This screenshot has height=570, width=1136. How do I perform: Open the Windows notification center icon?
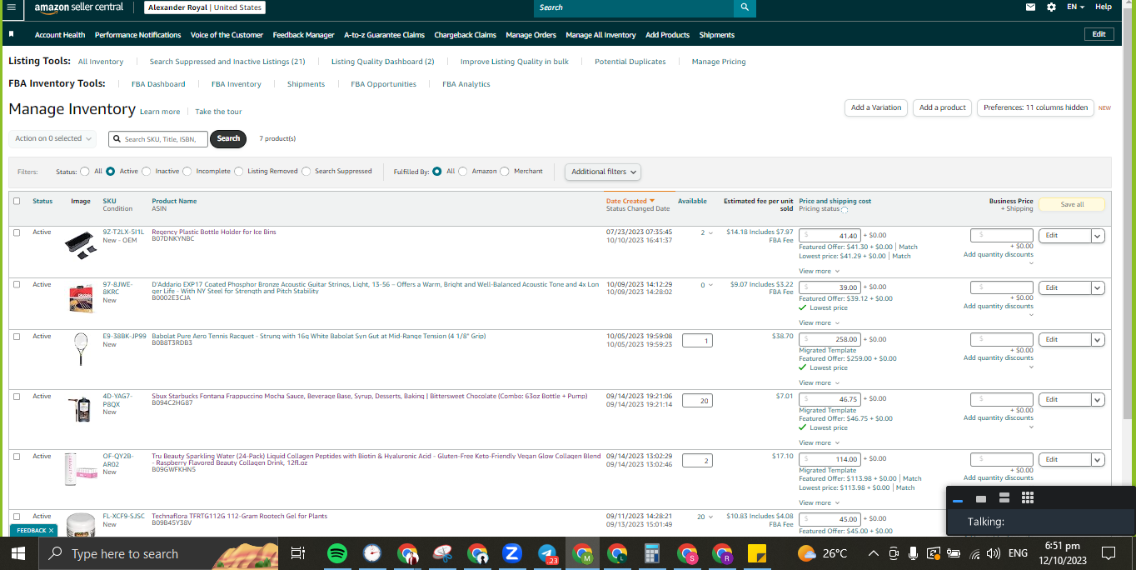click(1109, 552)
